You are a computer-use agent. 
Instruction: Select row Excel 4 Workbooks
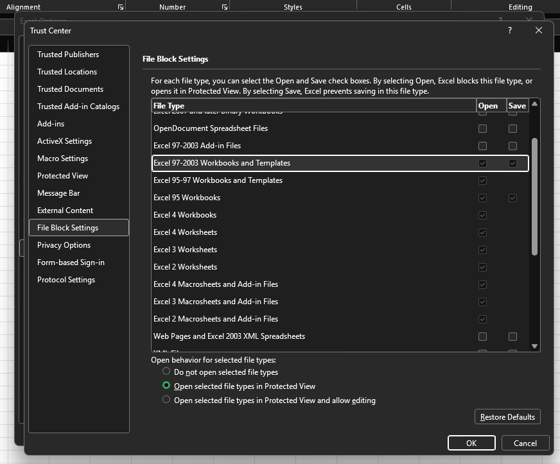tap(340, 215)
